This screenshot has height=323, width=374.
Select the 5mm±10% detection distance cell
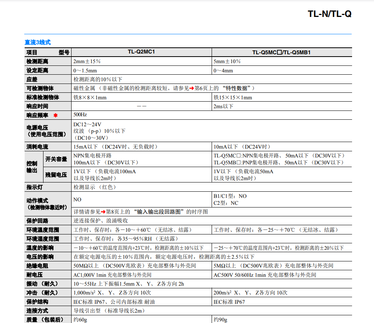[x=227, y=62]
